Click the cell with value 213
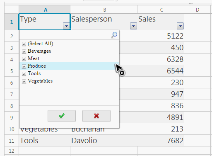This screenshot has height=156, width=212. pos(161,129)
